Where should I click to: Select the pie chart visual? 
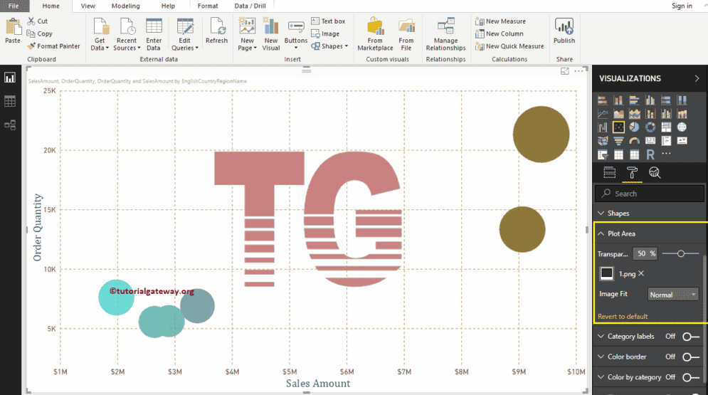[x=634, y=127]
